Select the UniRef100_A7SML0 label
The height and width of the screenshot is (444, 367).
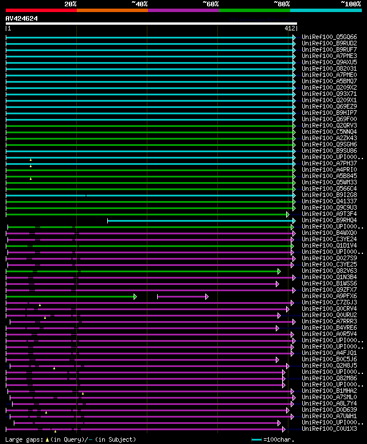329,397
